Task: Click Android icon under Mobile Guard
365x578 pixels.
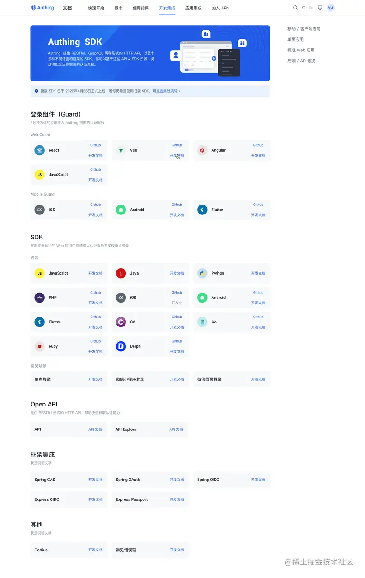Action: point(121,210)
